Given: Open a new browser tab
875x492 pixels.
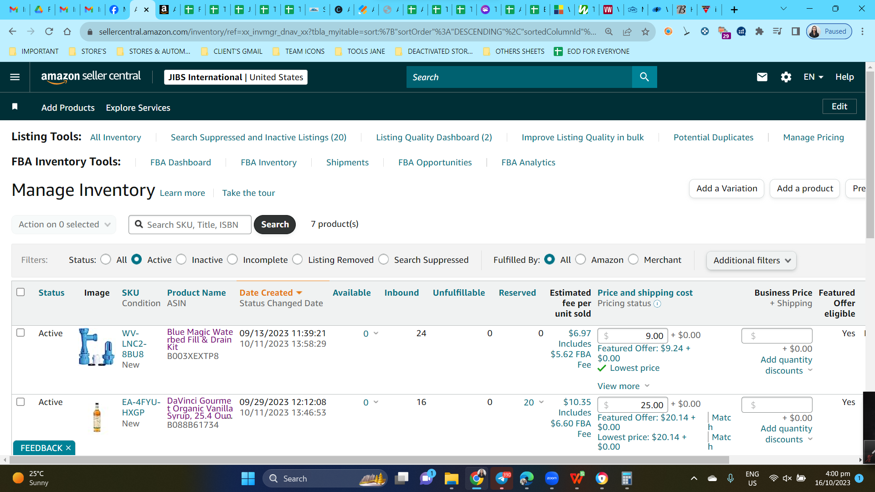Looking at the screenshot, I should click(x=734, y=10).
